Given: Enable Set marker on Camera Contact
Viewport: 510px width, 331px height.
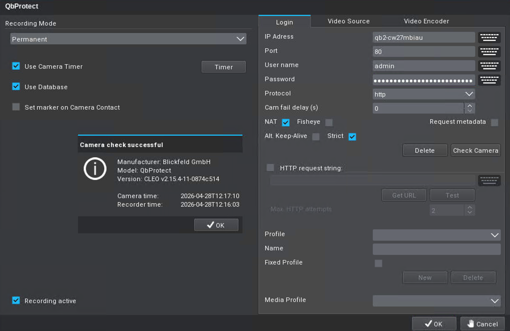Looking at the screenshot, I should point(16,107).
